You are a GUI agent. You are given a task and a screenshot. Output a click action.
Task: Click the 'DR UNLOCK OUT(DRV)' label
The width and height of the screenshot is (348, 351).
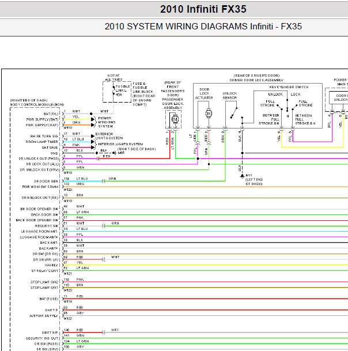pos(39,169)
